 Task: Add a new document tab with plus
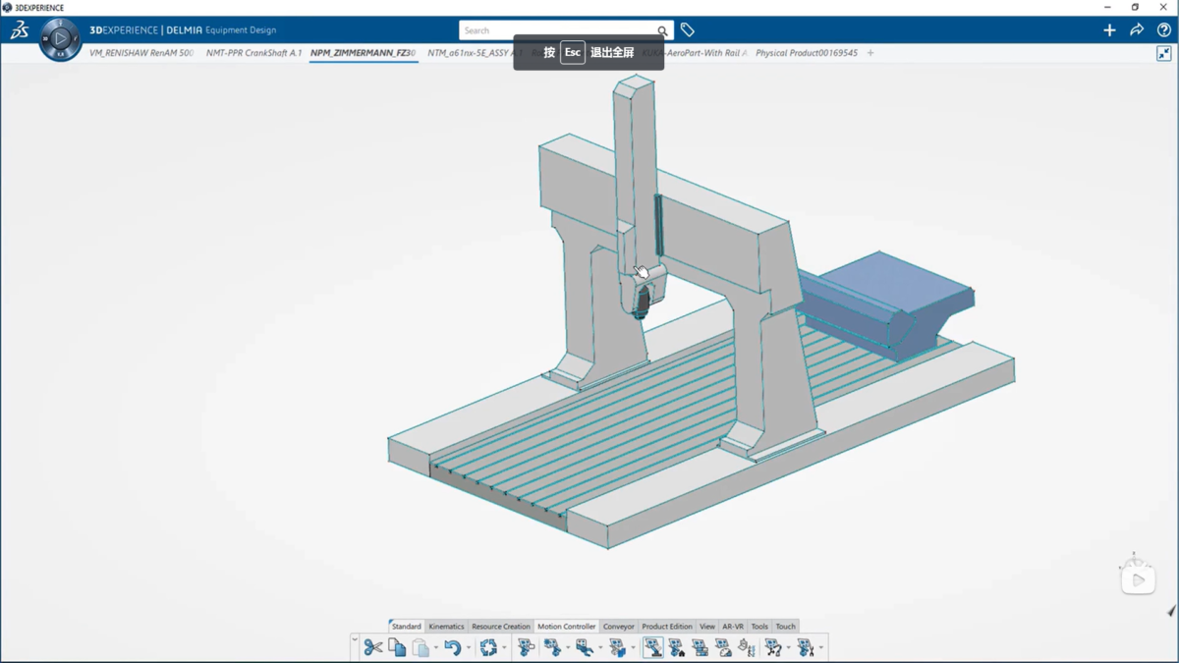click(x=870, y=53)
